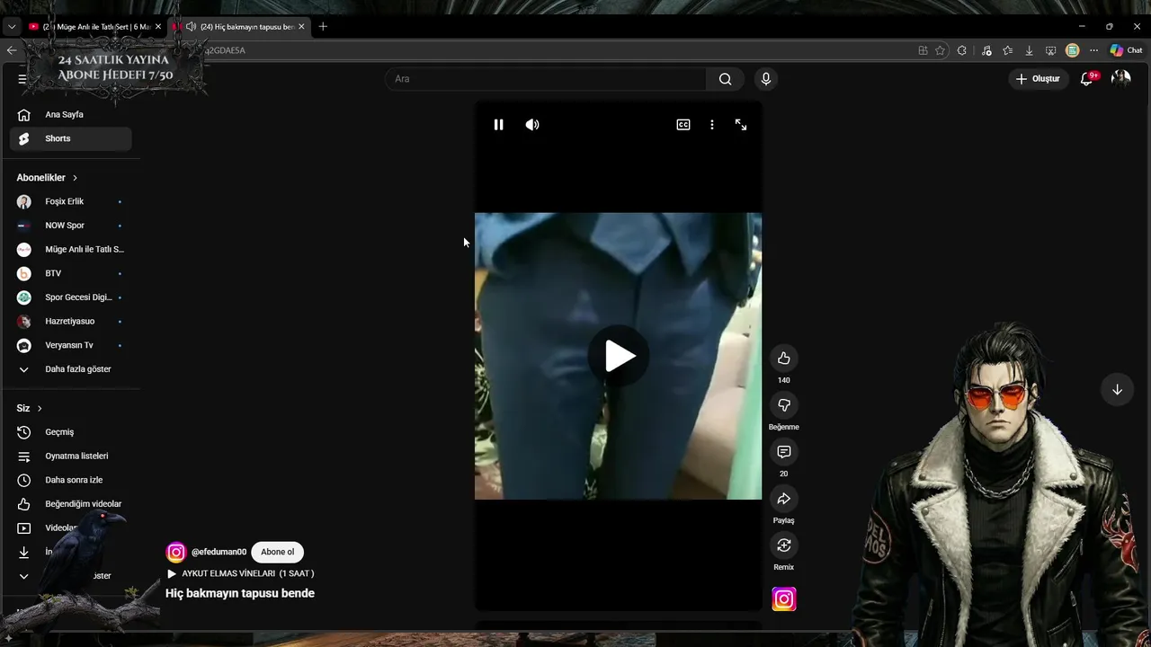Pause the Shorts video with the pause icon
Image resolution: width=1151 pixels, height=647 pixels.
pos(498,125)
